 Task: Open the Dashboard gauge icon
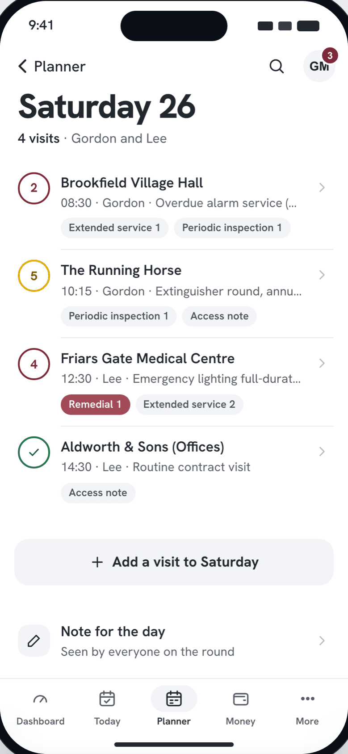[40, 699]
